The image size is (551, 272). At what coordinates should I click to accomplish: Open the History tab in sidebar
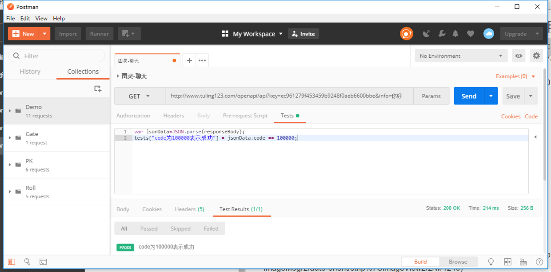30,72
